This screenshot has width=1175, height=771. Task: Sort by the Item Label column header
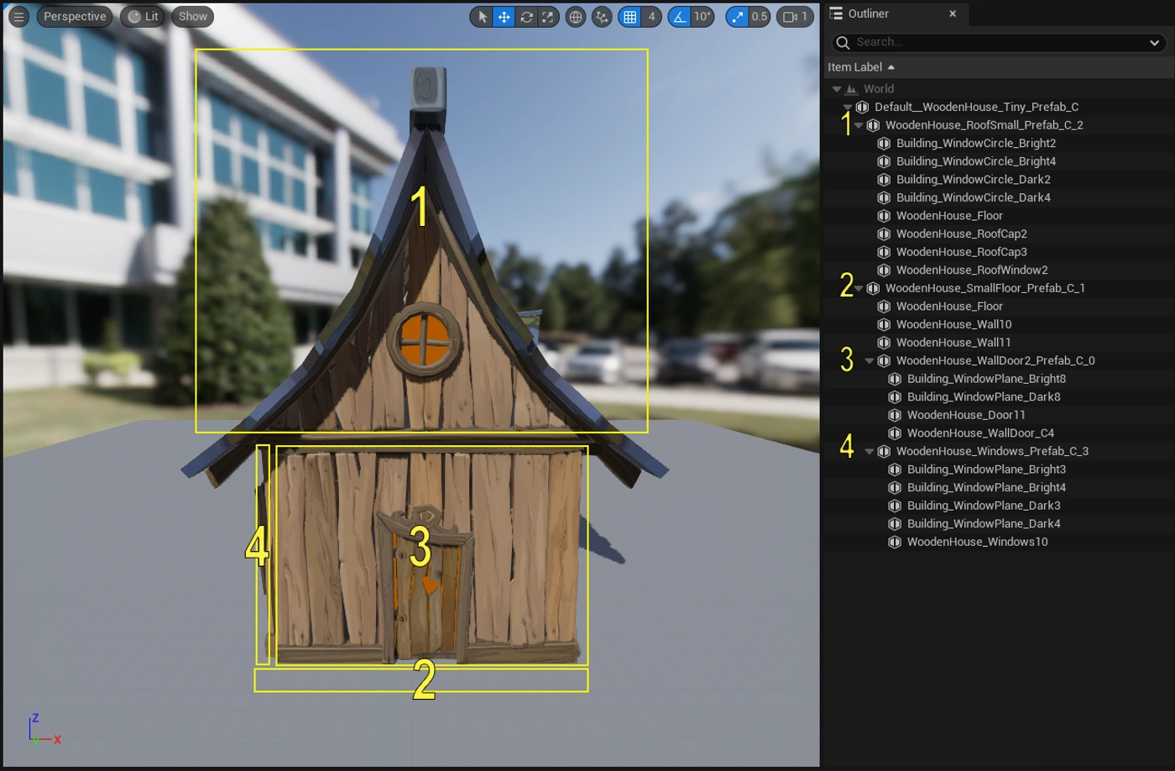(855, 67)
